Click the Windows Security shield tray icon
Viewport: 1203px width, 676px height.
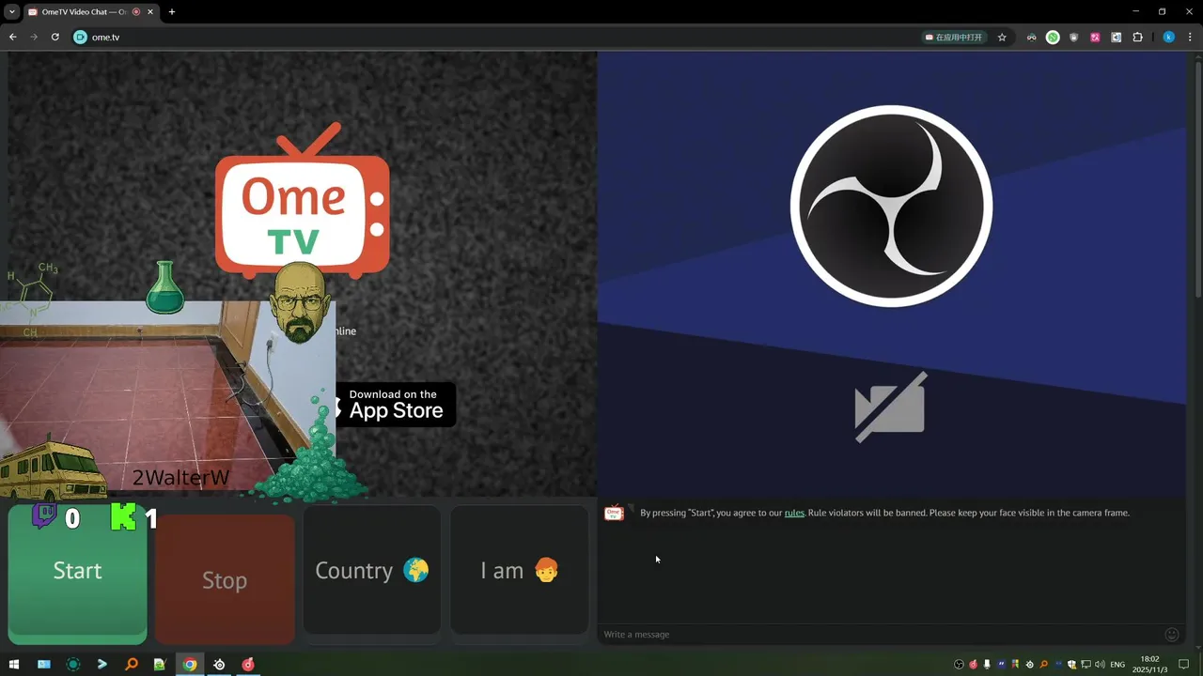click(x=1071, y=665)
